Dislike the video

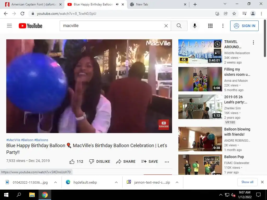click(x=100, y=161)
